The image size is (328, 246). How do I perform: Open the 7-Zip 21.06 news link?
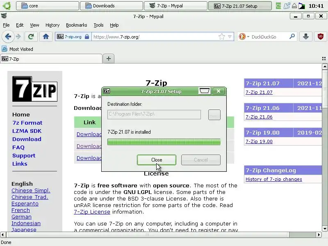point(259,117)
